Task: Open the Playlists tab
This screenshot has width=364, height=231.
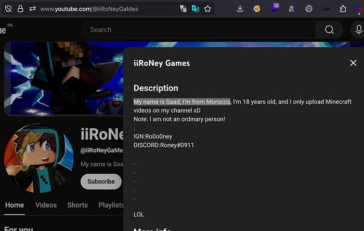Action: pos(111,205)
